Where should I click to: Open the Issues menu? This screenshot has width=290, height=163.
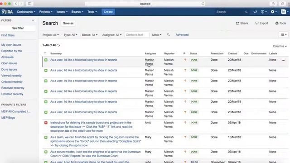[62, 12]
